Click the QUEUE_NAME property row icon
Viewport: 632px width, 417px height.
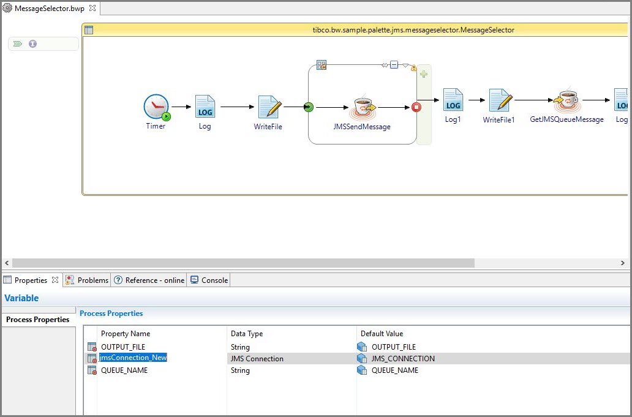92,370
